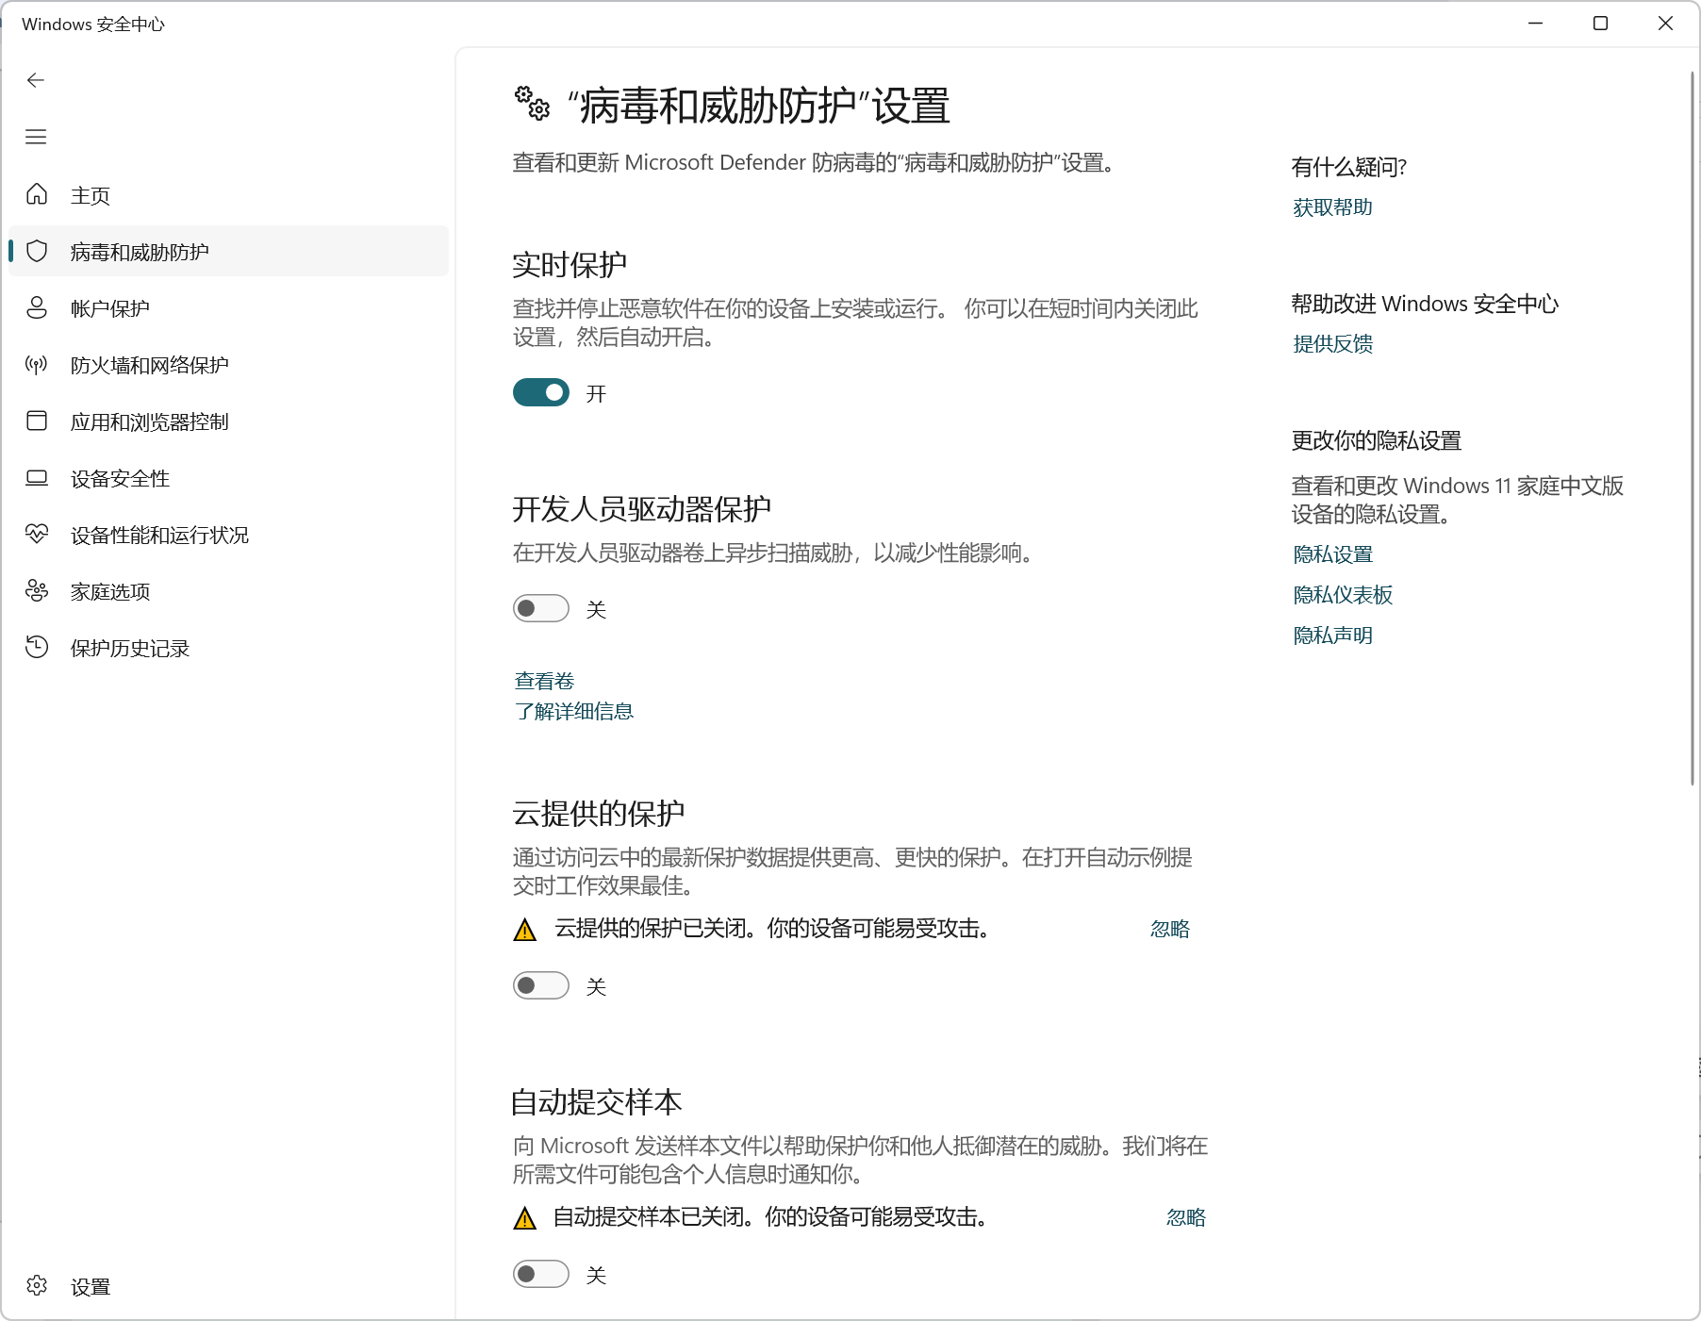Select 病毒和威胁防护 in the sidebar

[x=228, y=251]
